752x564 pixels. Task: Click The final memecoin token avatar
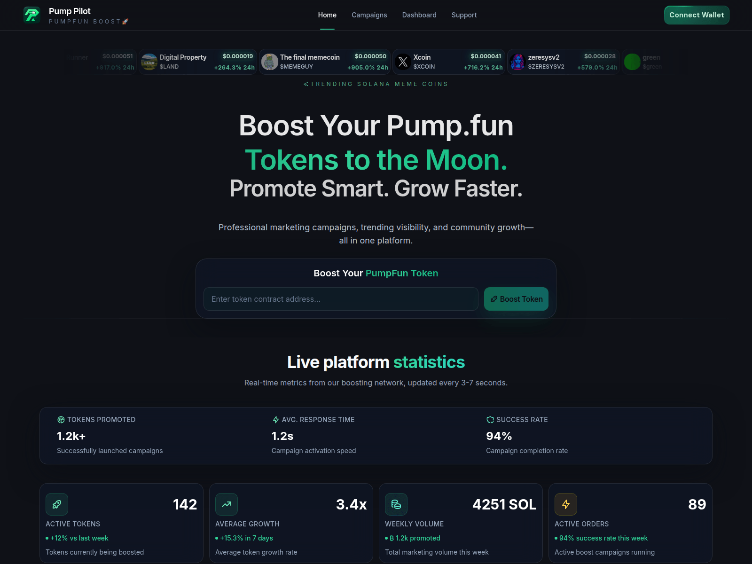click(x=270, y=62)
